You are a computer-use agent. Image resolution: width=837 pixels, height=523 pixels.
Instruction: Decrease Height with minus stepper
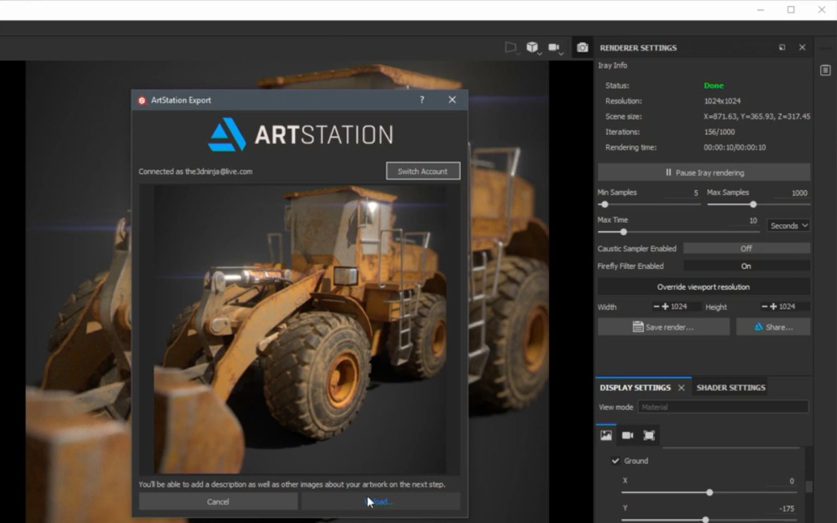(764, 306)
